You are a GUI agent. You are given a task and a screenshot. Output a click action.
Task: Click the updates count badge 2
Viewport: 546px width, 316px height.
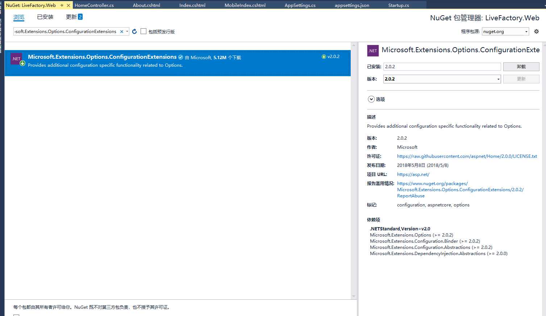click(80, 17)
